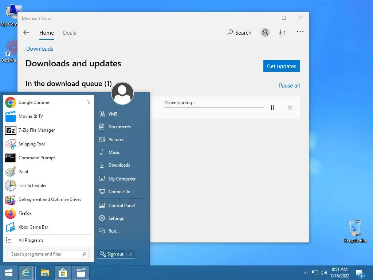Focus the Search programs and files box
The width and height of the screenshot is (373, 280).
point(48,254)
